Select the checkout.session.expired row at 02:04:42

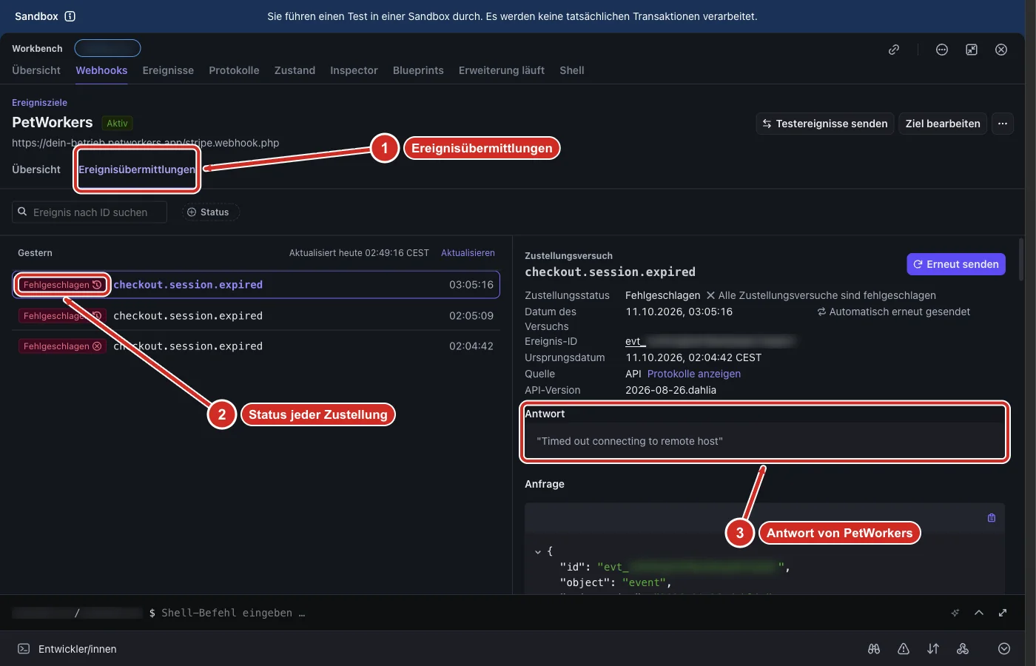pos(256,346)
